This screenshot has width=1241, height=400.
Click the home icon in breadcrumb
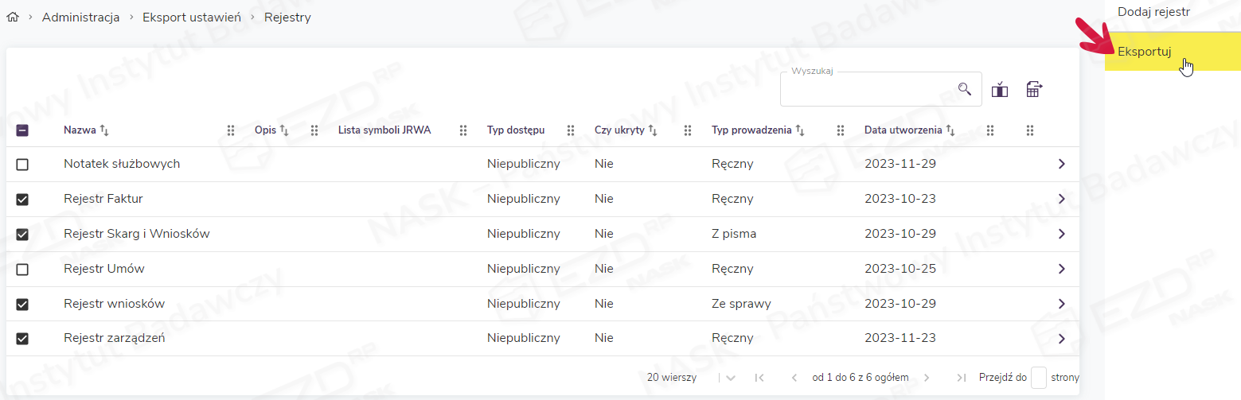click(x=13, y=17)
